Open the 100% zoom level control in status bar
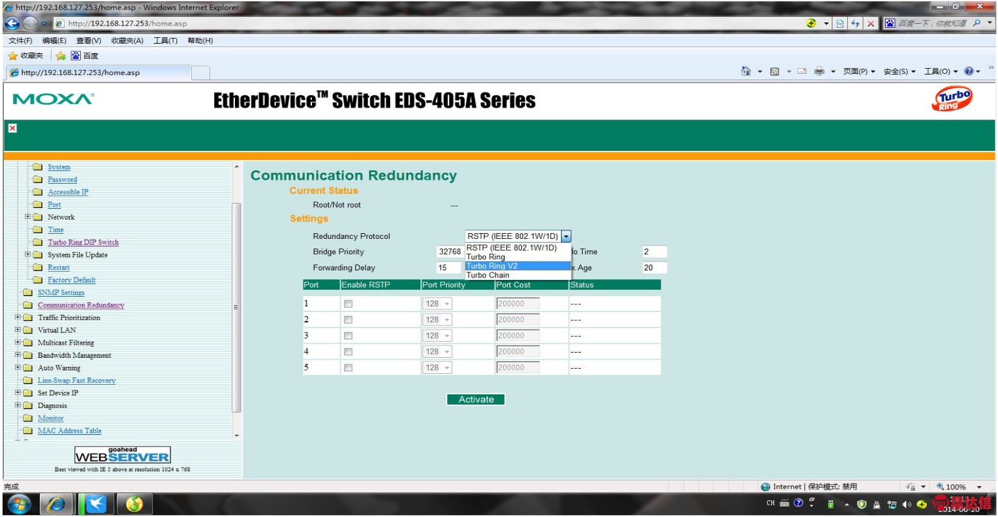The height and width of the screenshot is (517, 998). [959, 487]
